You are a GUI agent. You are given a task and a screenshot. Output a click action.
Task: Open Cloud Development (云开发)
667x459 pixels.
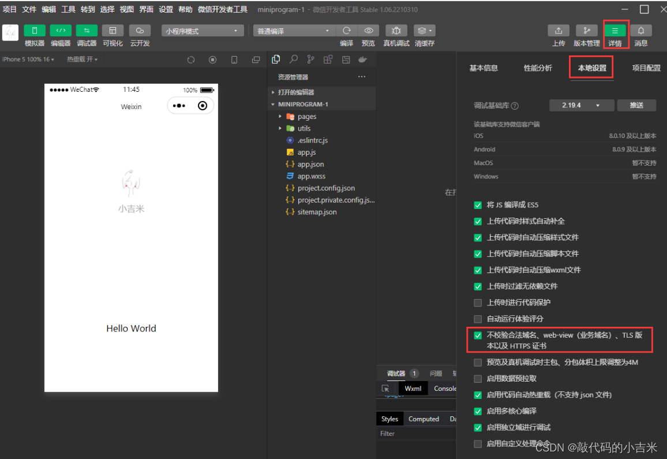(140, 31)
